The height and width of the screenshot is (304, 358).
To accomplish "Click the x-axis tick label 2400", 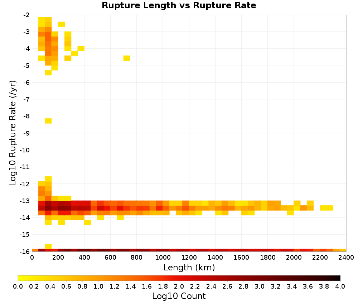I will 346,258.
